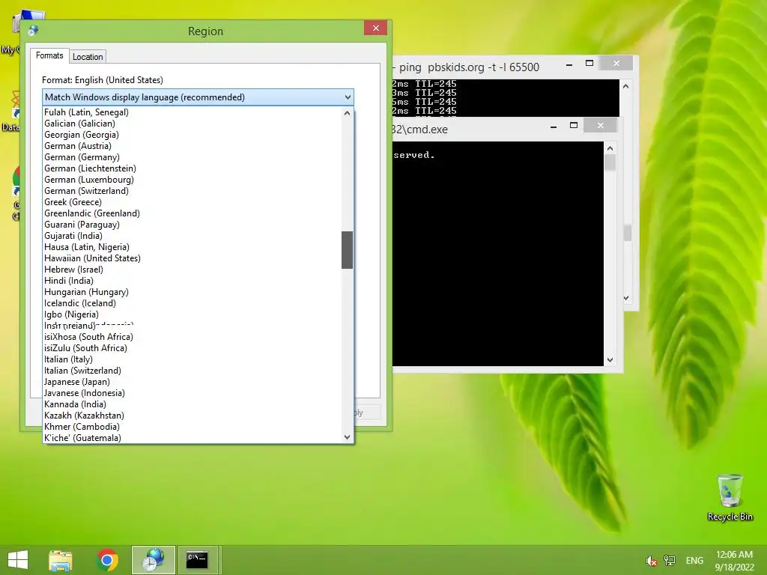Switch to the Location tab

click(x=88, y=57)
